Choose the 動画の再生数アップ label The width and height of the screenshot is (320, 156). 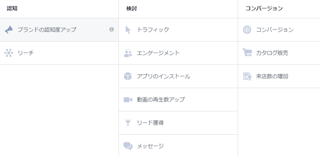[x=161, y=100]
